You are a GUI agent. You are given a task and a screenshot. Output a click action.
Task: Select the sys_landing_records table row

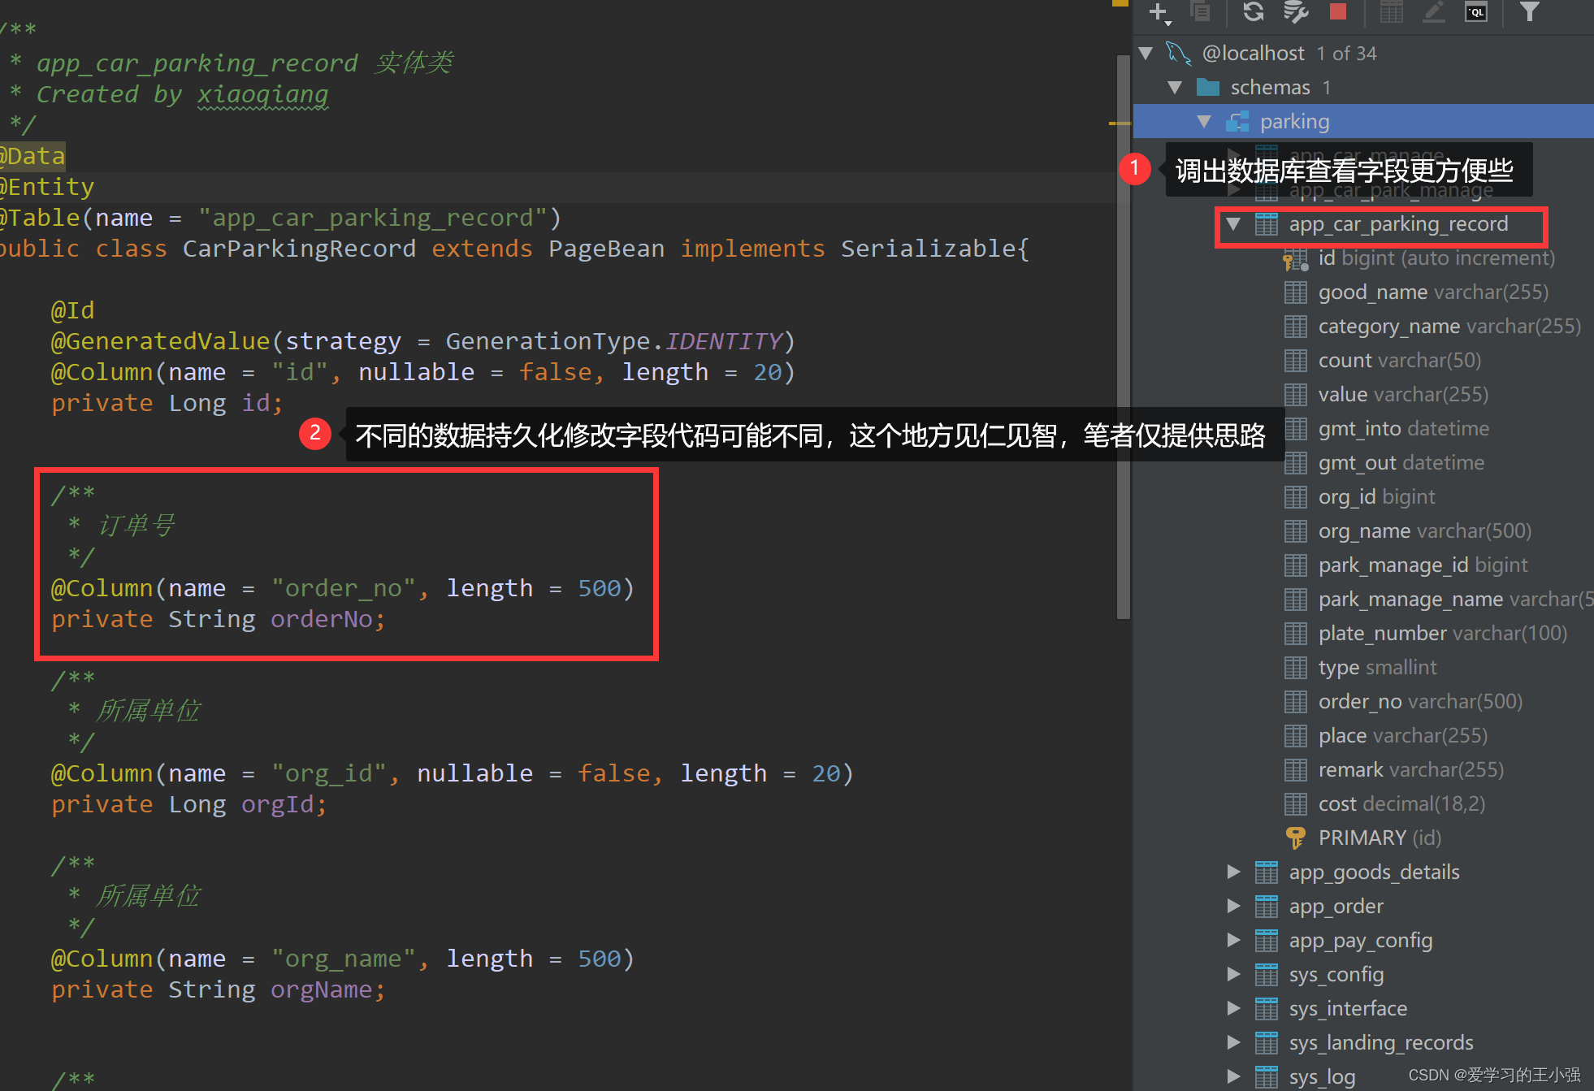1363,1043
